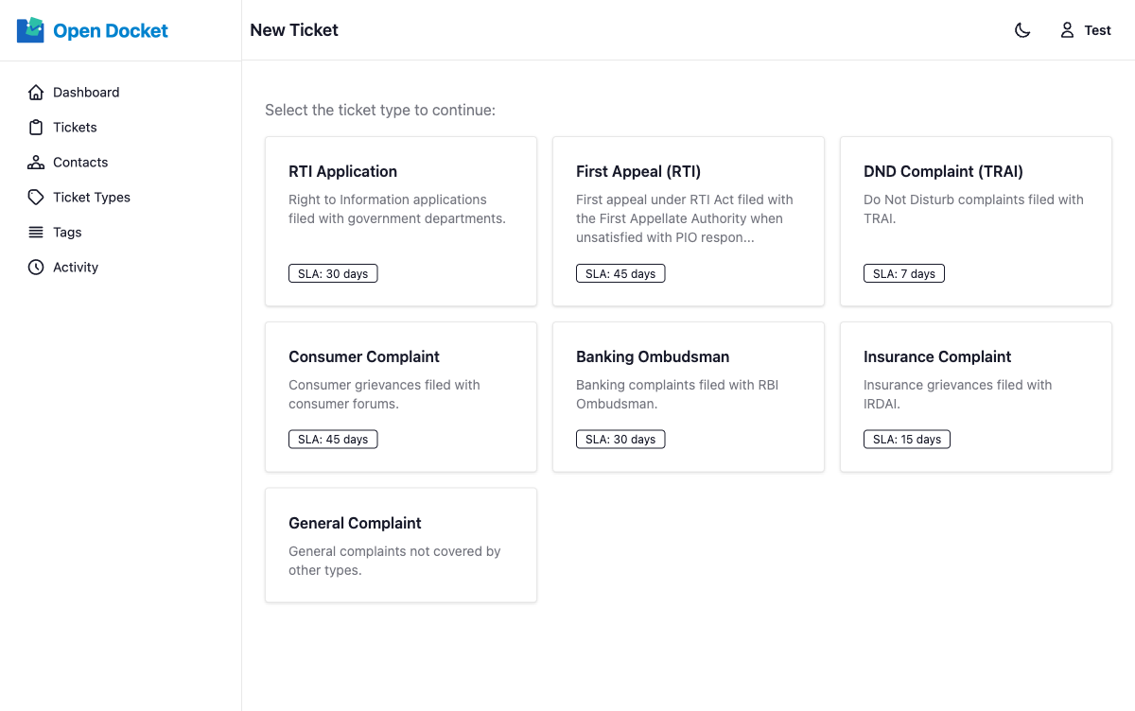Viewport: 1135px width, 711px height.
Task: Click the user profile icon near Test
Action: (x=1067, y=29)
